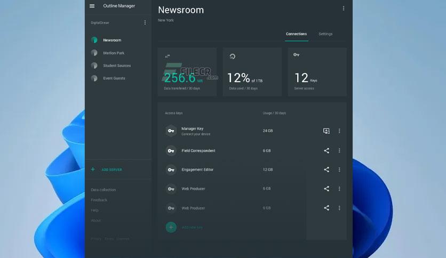
Task: Select the Newsroom server status icon
Action: tap(94, 40)
